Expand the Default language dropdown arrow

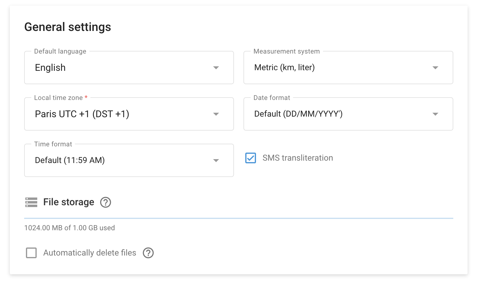(x=216, y=68)
